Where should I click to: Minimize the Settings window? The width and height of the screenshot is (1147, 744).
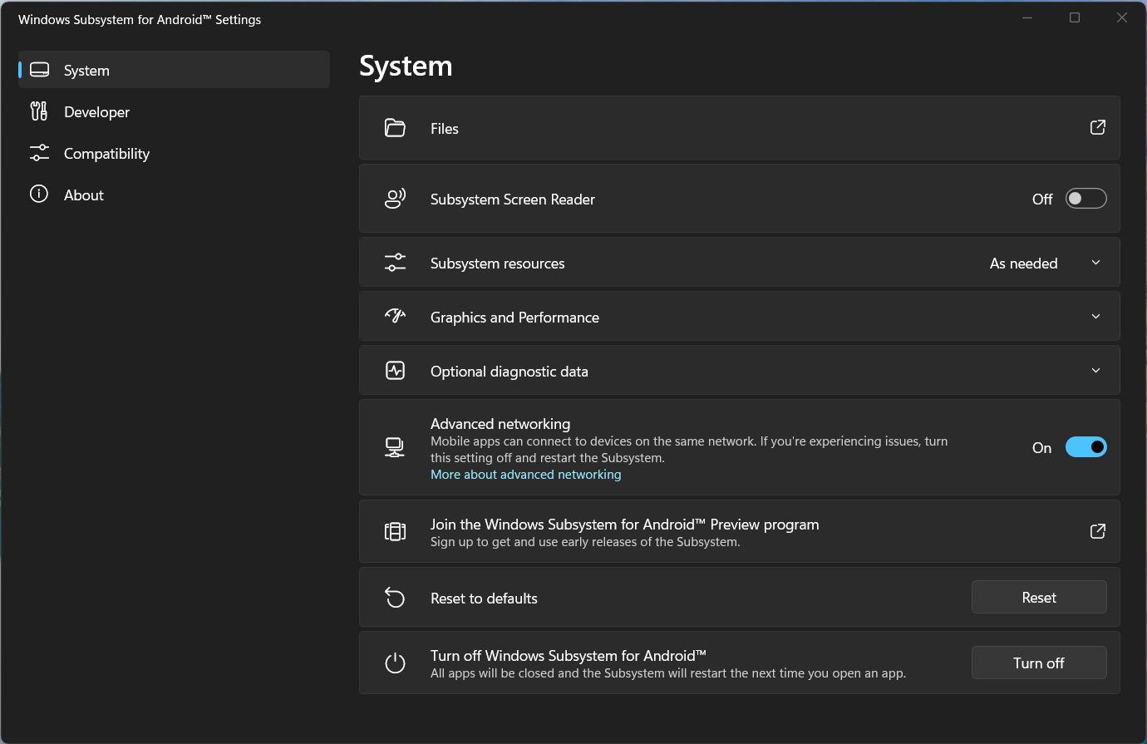pyautogui.click(x=1027, y=17)
